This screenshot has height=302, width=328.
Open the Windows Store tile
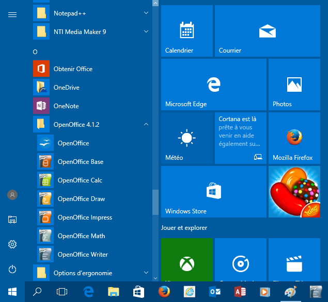[213, 192]
